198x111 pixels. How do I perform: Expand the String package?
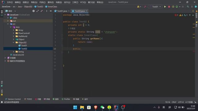(14, 52)
